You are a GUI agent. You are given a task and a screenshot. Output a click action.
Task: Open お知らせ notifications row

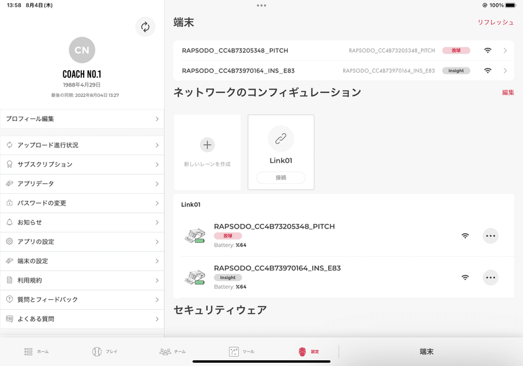click(x=82, y=223)
